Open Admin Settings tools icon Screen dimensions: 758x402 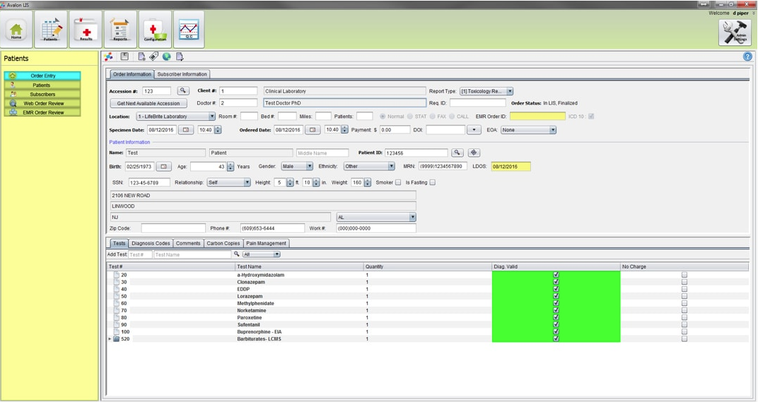click(734, 32)
